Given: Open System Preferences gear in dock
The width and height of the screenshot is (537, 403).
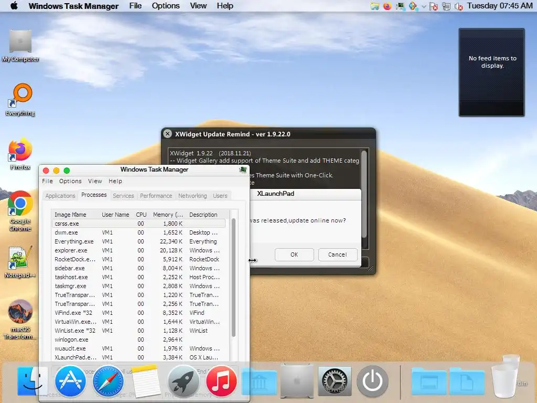Looking at the screenshot, I should point(335,381).
